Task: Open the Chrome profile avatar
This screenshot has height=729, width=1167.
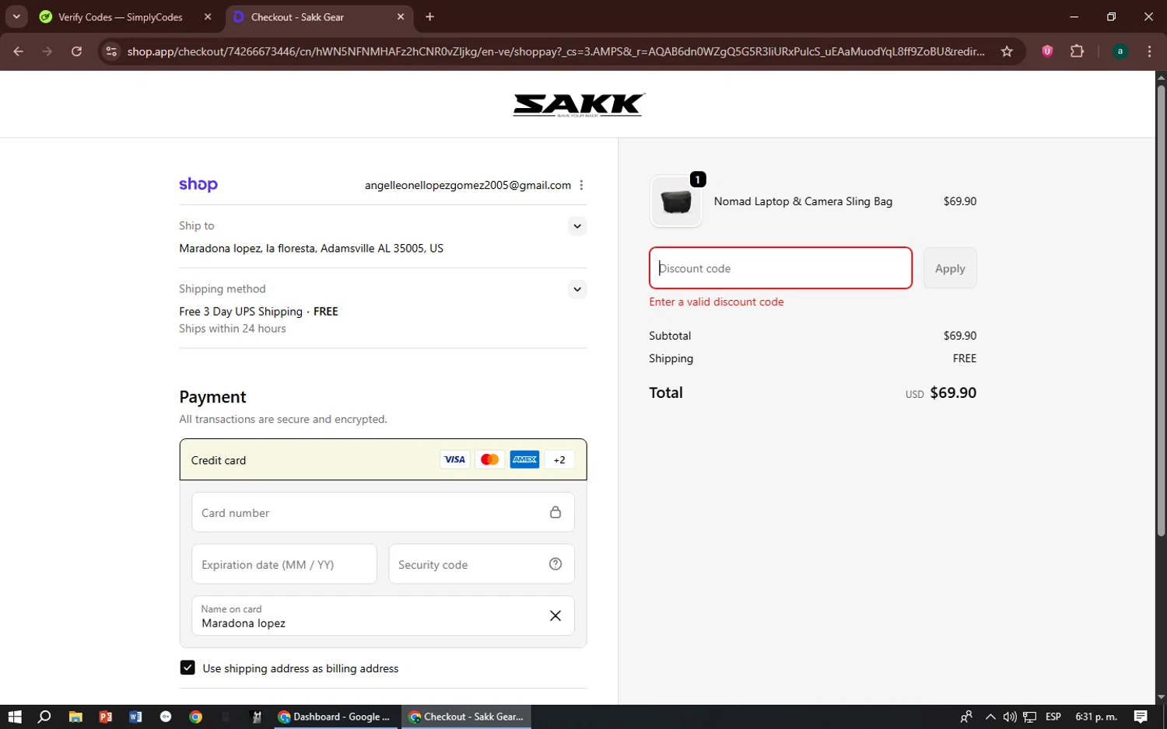Action: [x=1120, y=51]
